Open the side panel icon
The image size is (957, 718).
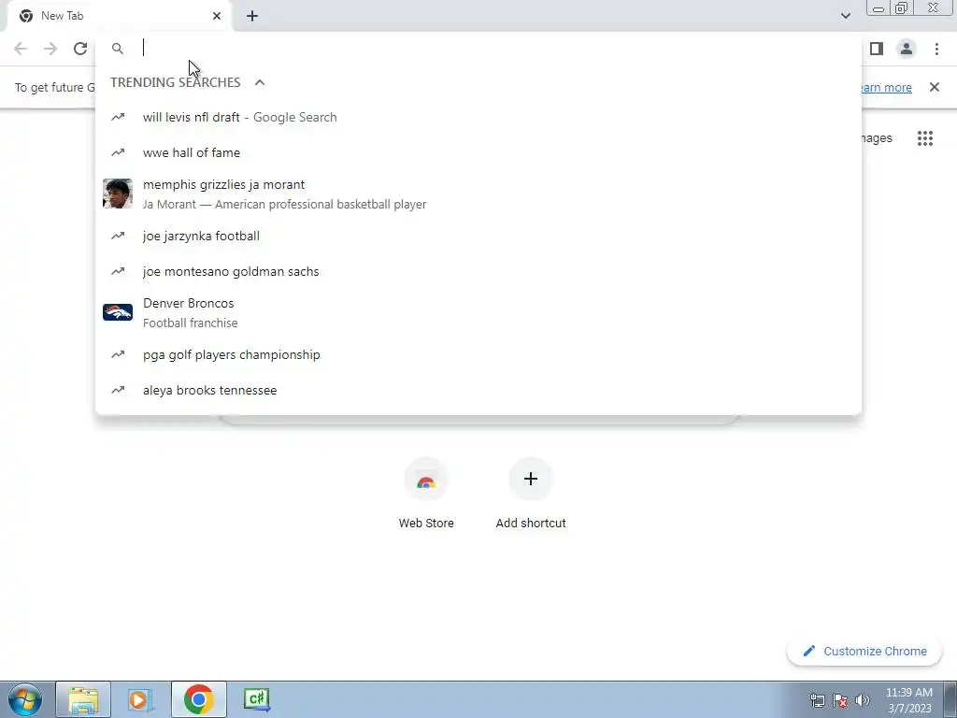[877, 49]
